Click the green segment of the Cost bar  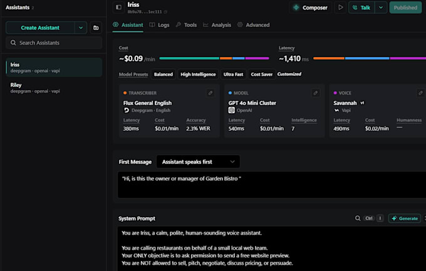[x=189, y=58]
